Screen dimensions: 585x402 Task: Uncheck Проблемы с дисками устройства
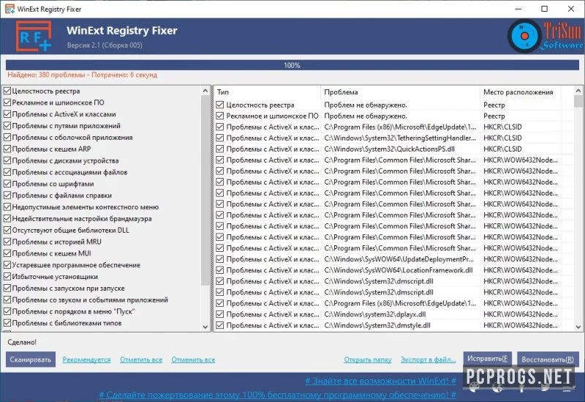[x=7, y=160]
